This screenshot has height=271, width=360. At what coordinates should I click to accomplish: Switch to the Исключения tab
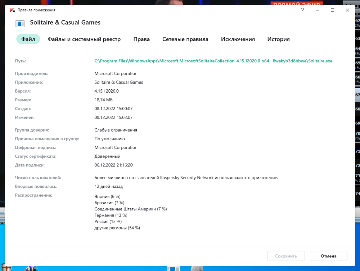click(238, 39)
